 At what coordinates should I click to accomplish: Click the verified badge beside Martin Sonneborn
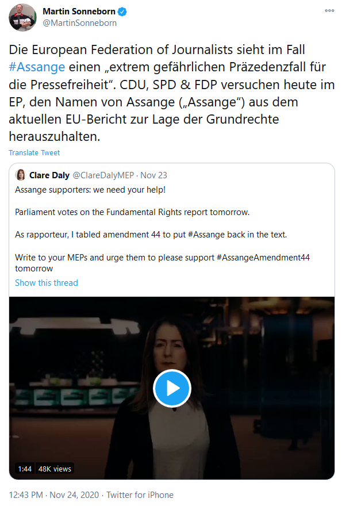[x=122, y=12]
